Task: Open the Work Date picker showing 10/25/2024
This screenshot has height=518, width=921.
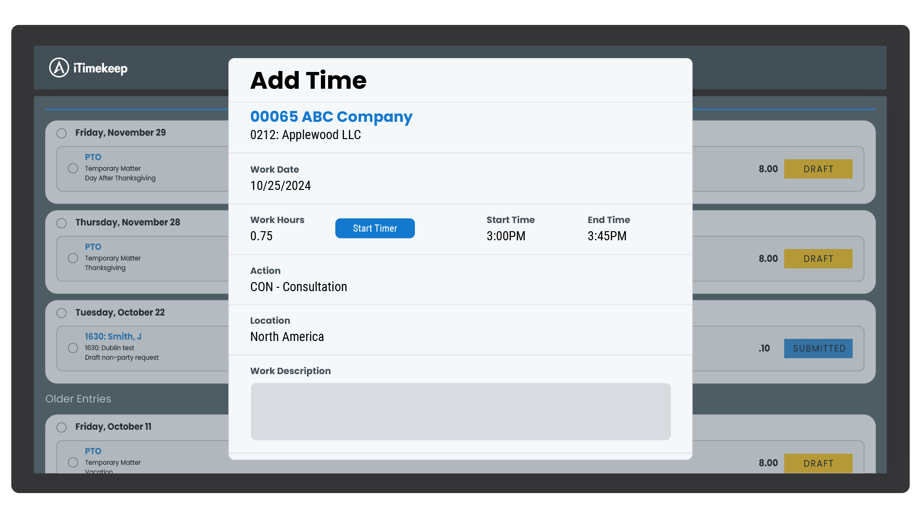Action: click(x=280, y=186)
